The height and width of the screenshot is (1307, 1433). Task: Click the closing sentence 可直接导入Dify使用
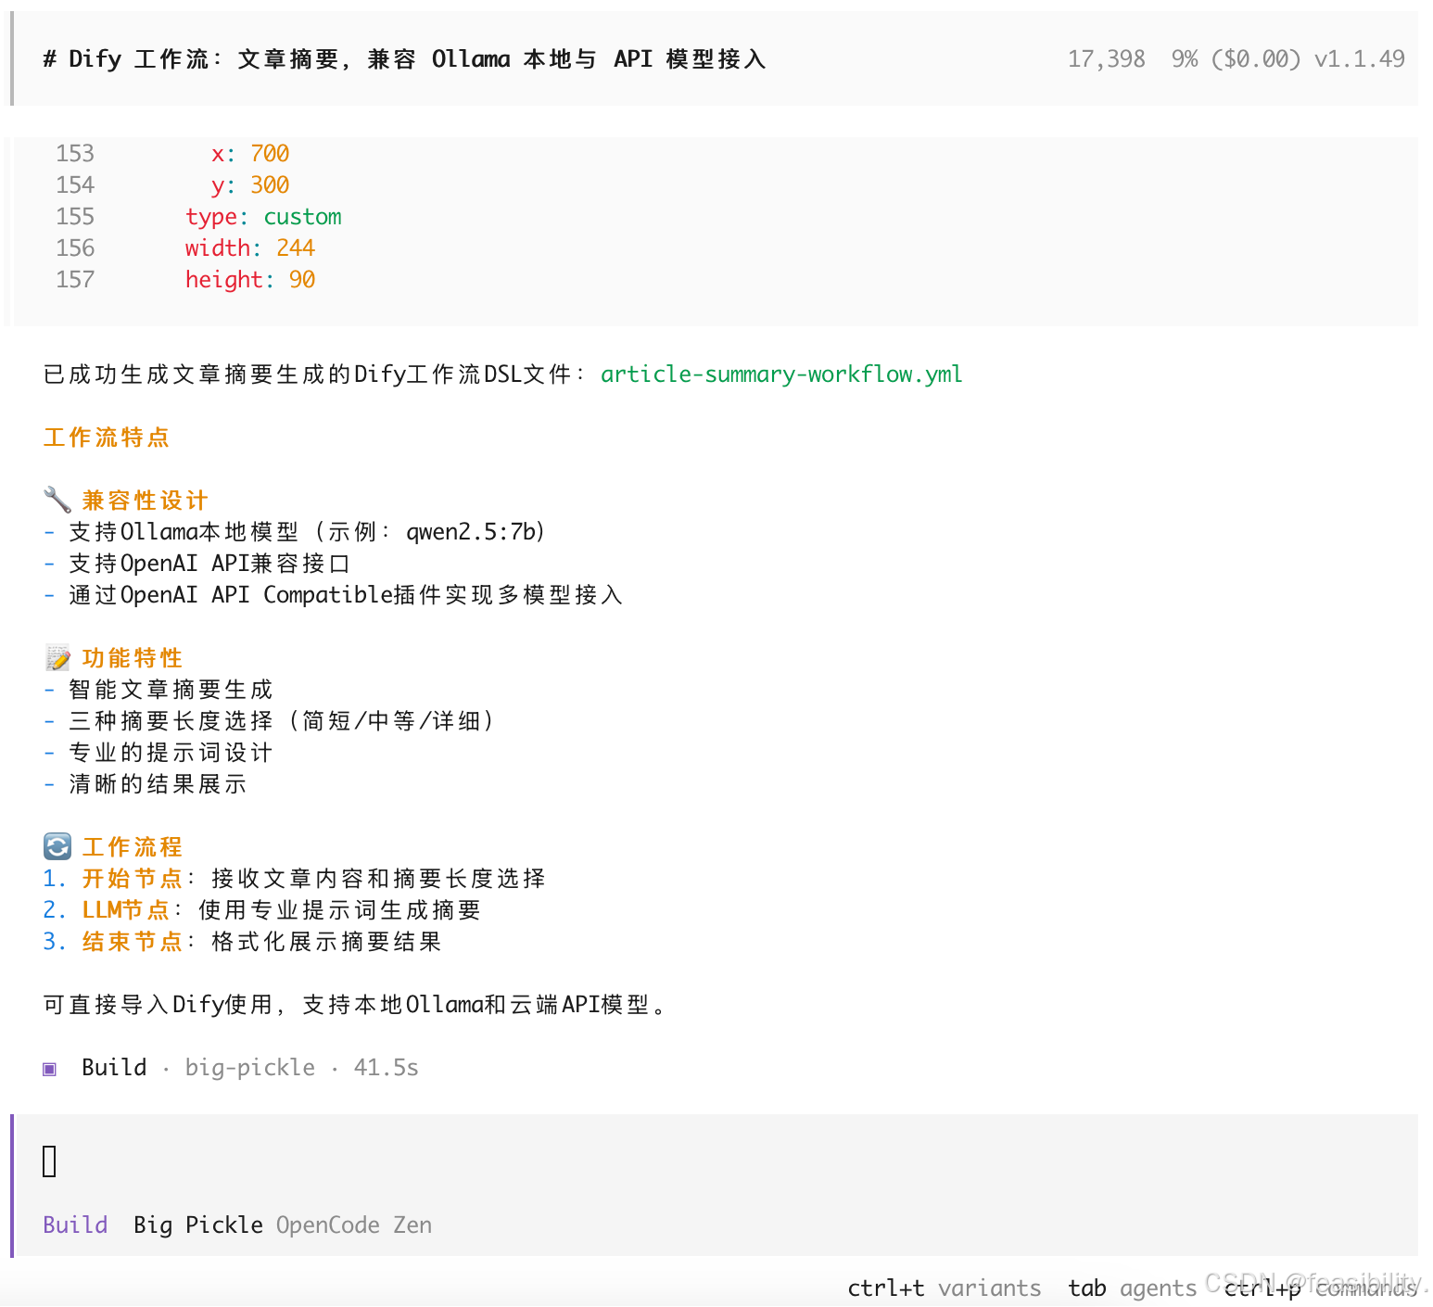click(x=355, y=1005)
